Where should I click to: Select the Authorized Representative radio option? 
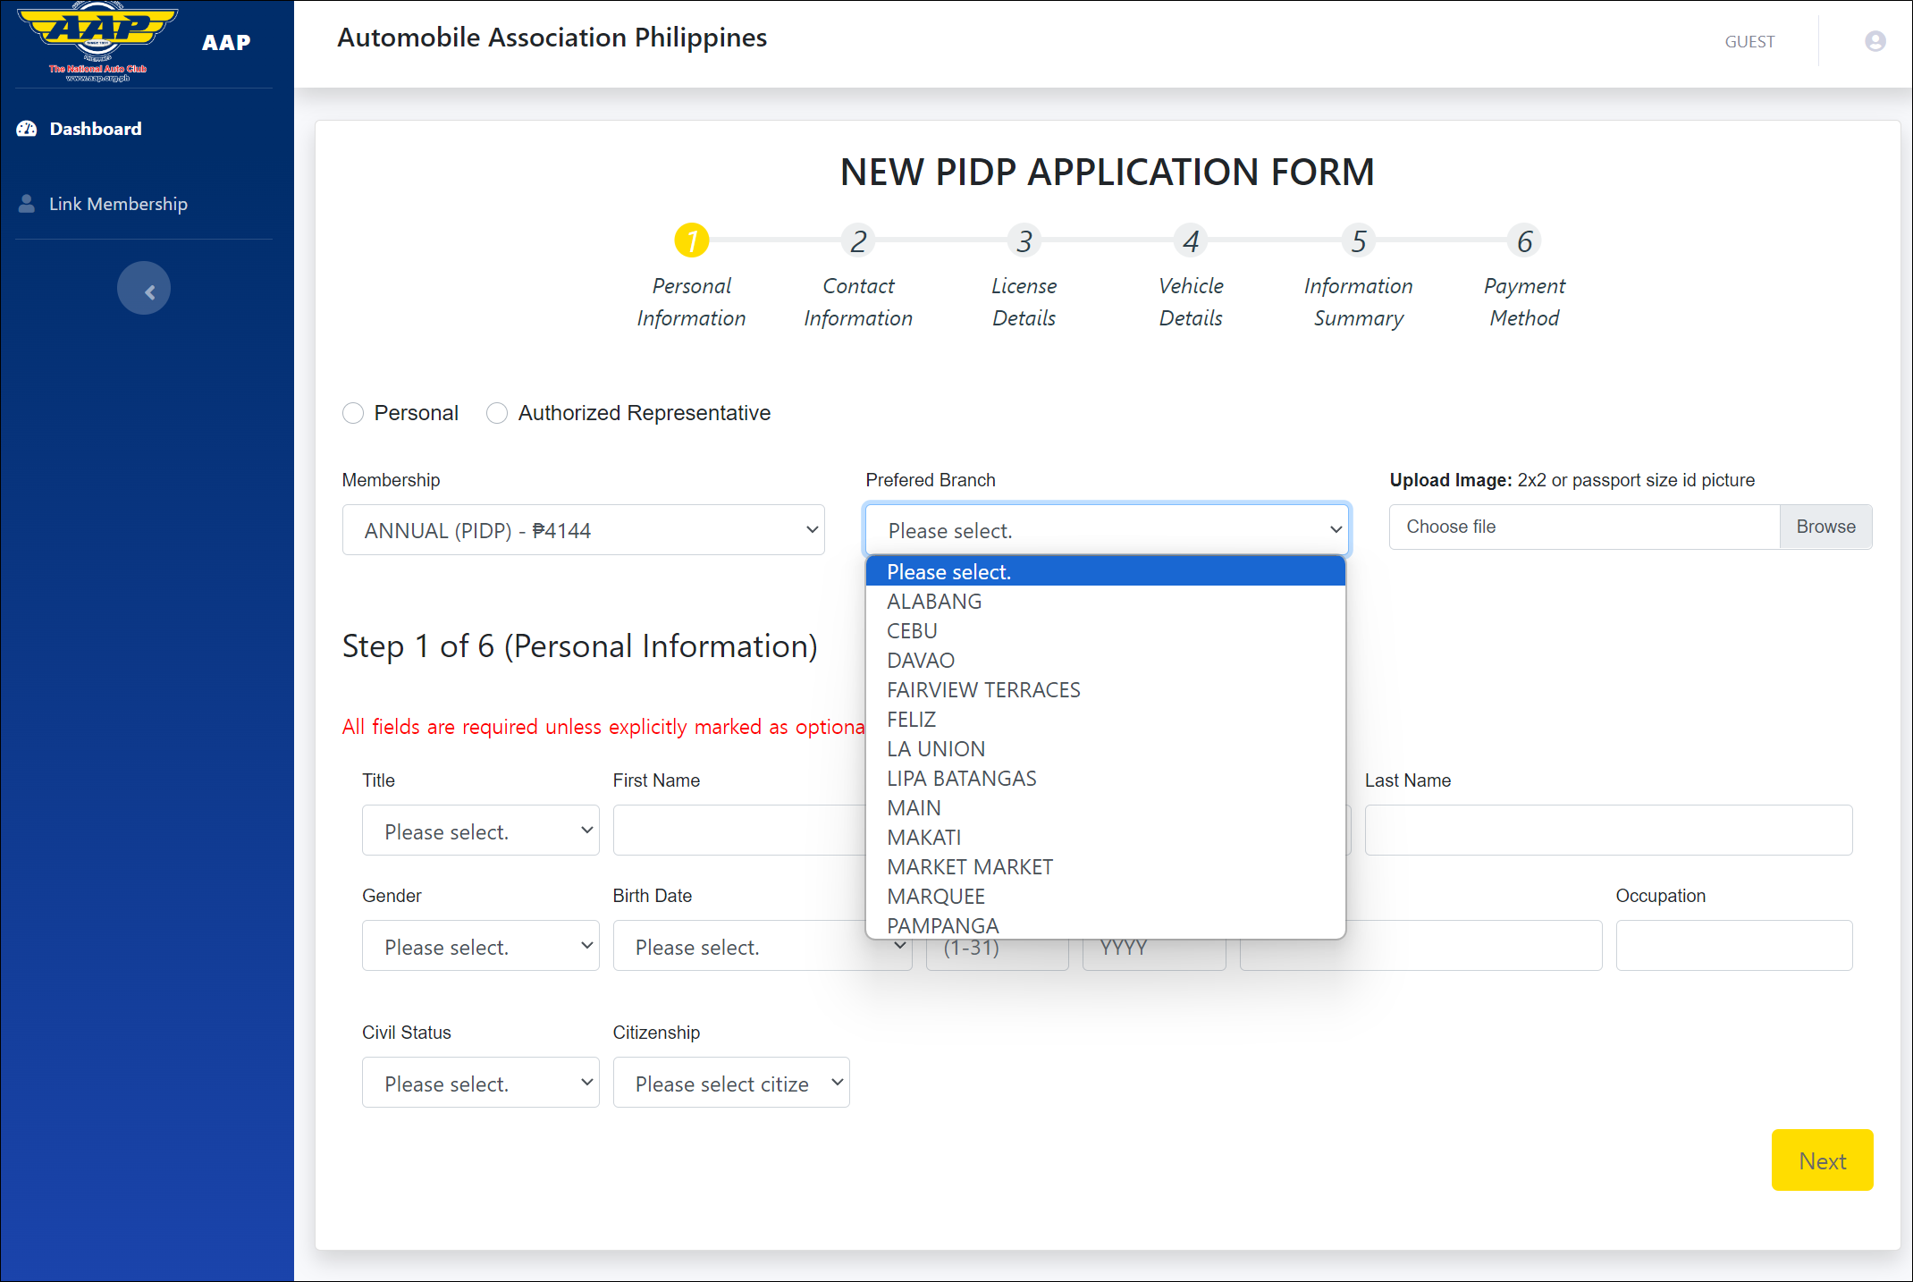coord(497,413)
